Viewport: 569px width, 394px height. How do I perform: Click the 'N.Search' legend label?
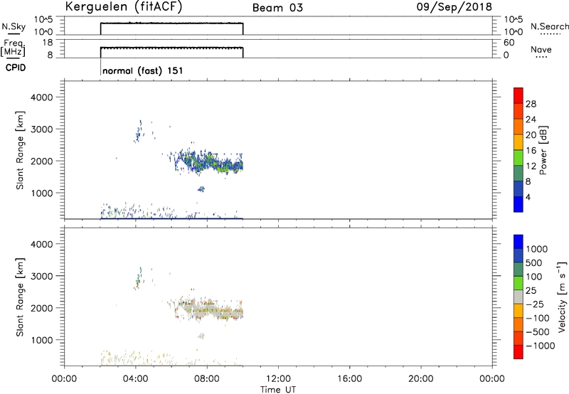(549, 26)
